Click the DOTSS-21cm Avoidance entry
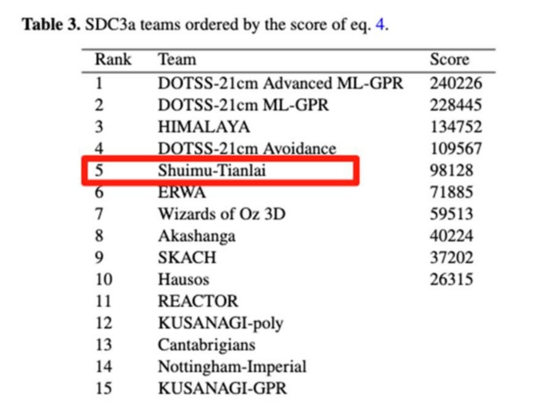Screen dimensions: 537x402 click(247, 149)
